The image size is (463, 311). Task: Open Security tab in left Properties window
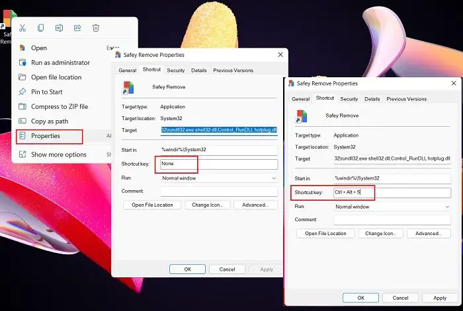pos(176,71)
